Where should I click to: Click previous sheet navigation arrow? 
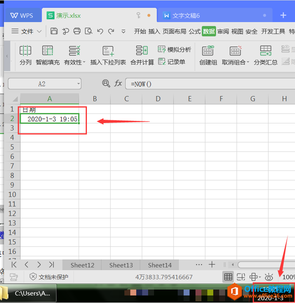tap(27, 265)
